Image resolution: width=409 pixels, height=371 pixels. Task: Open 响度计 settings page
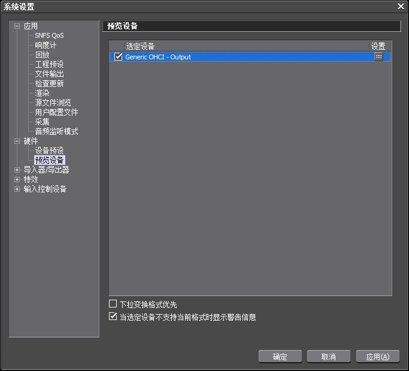pos(46,46)
